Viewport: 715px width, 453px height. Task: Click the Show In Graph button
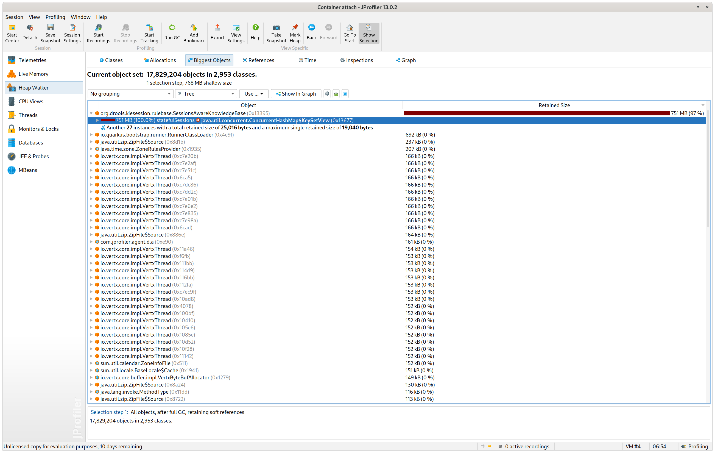(x=296, y=94)
